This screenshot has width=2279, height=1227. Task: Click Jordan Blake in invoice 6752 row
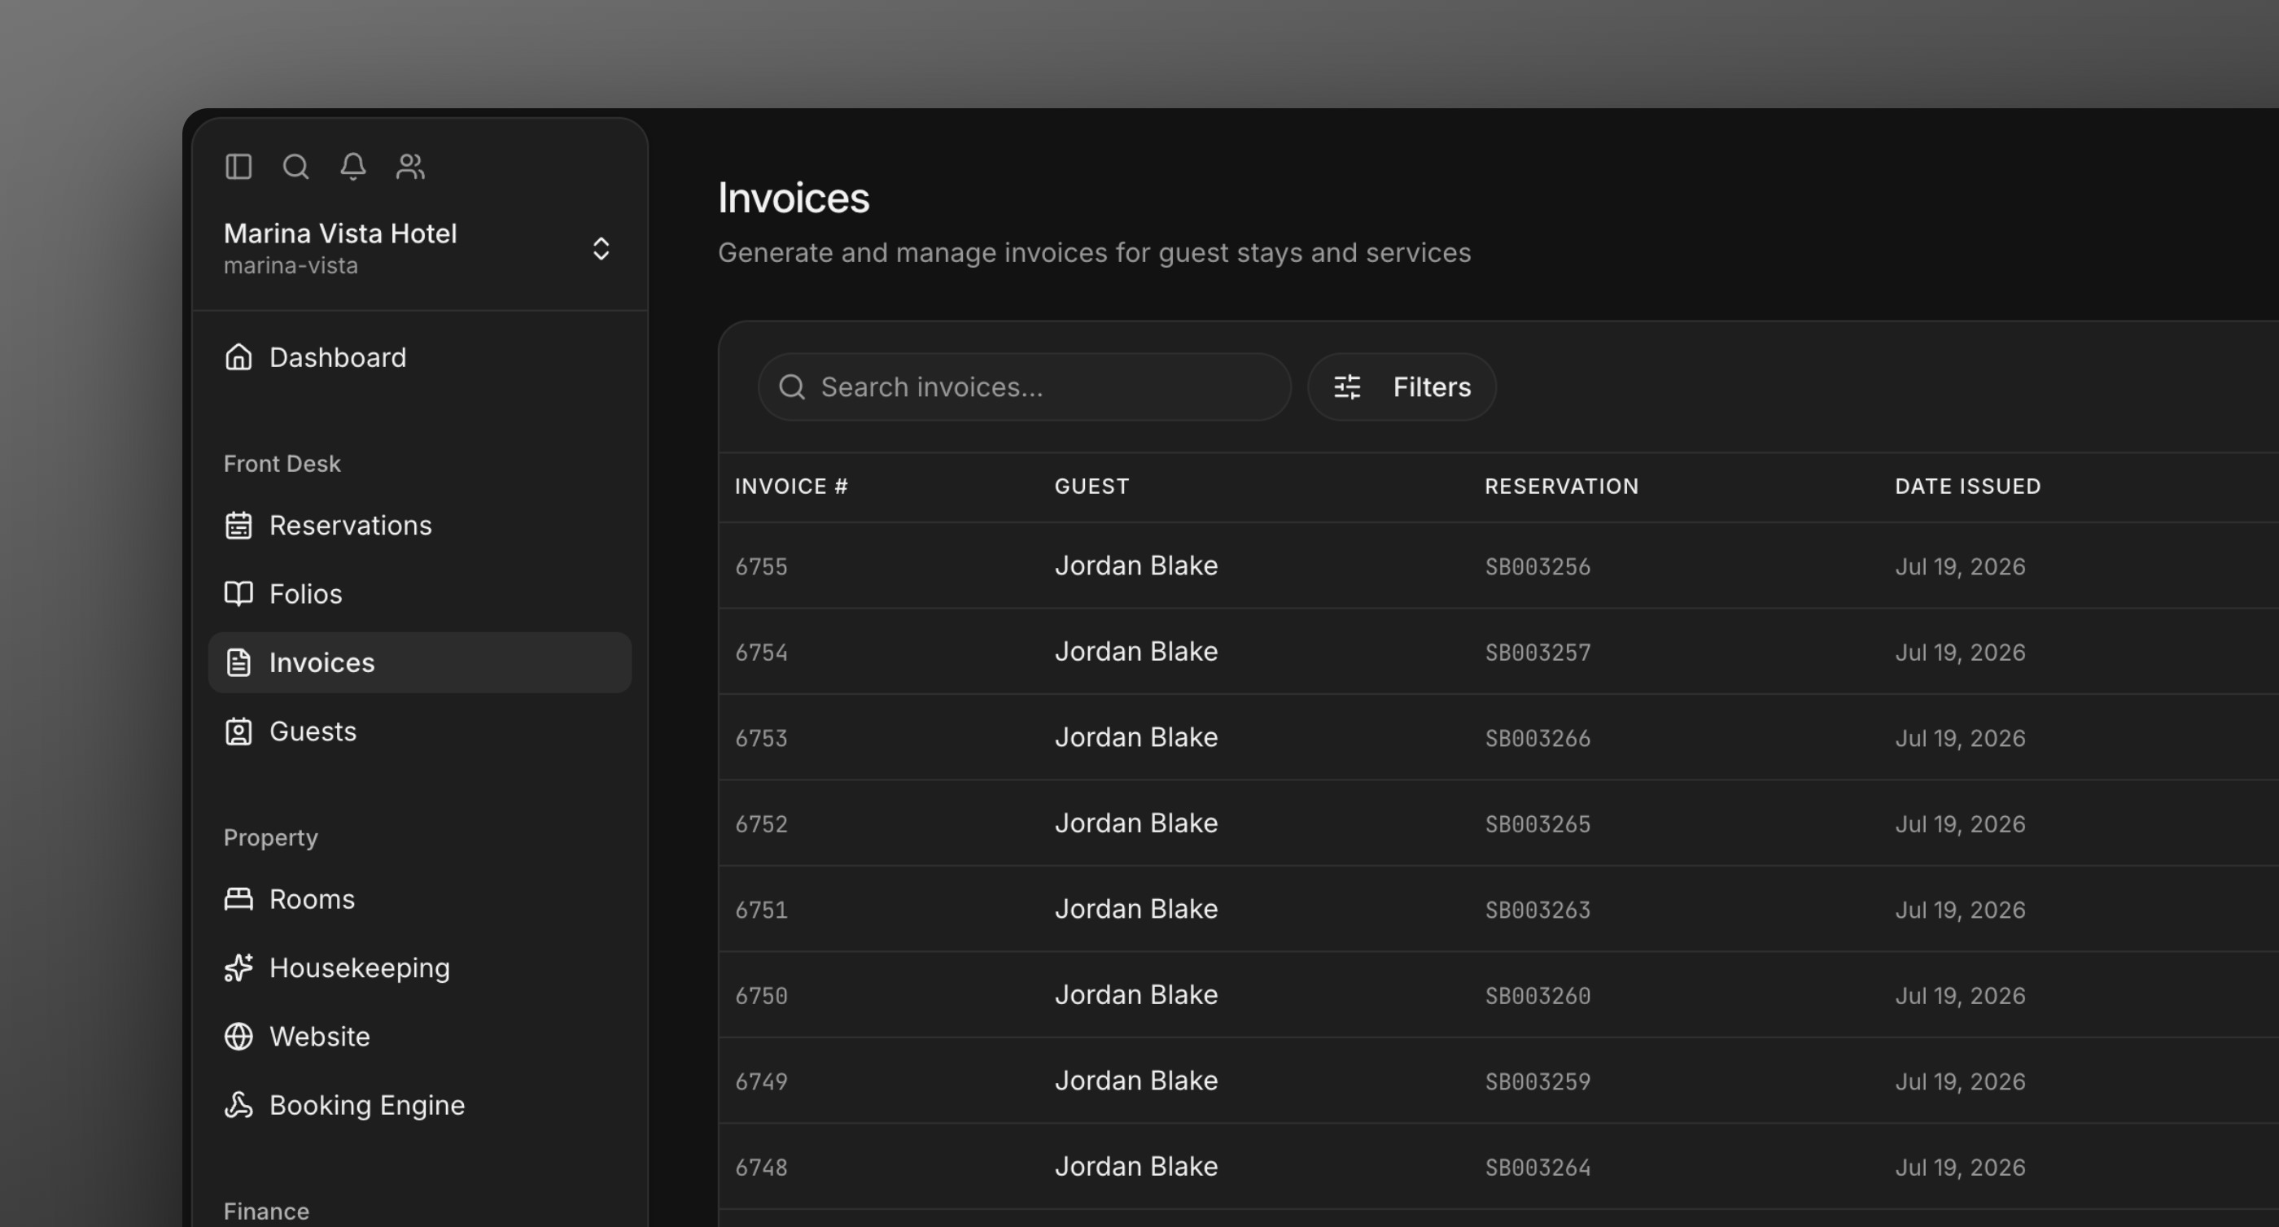click(1136, 823)
